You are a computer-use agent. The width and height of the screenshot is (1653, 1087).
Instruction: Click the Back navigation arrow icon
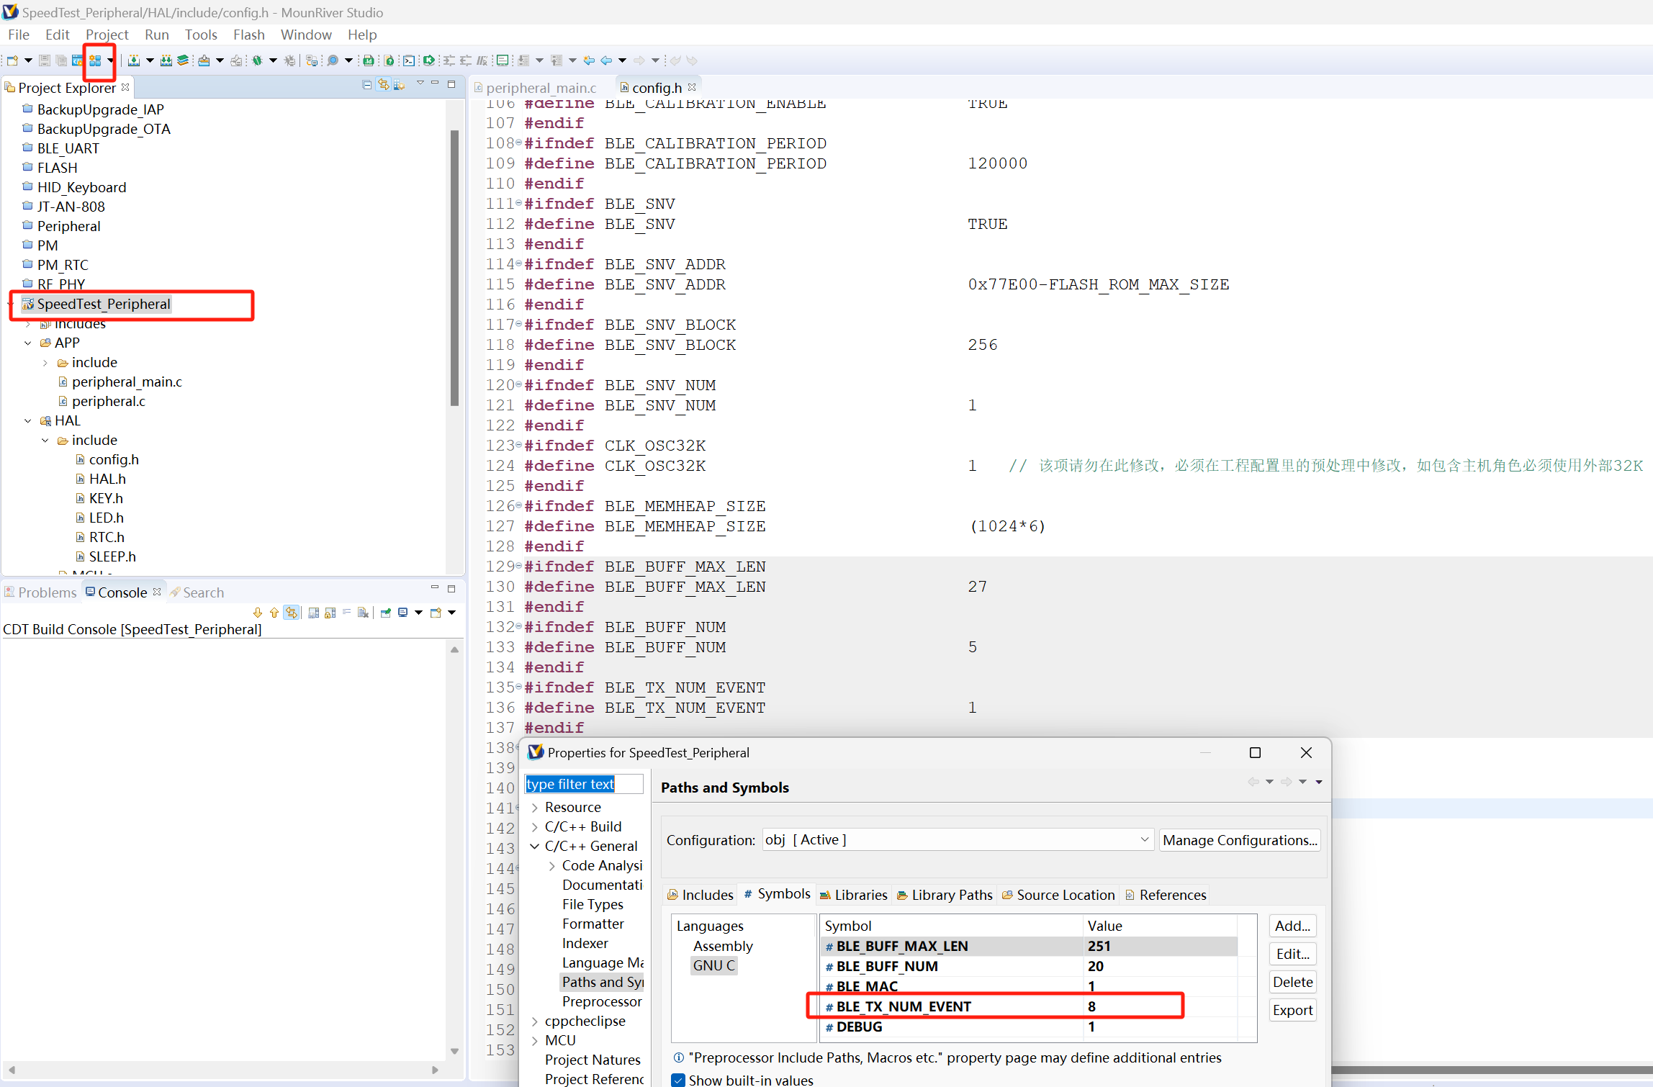607,60
